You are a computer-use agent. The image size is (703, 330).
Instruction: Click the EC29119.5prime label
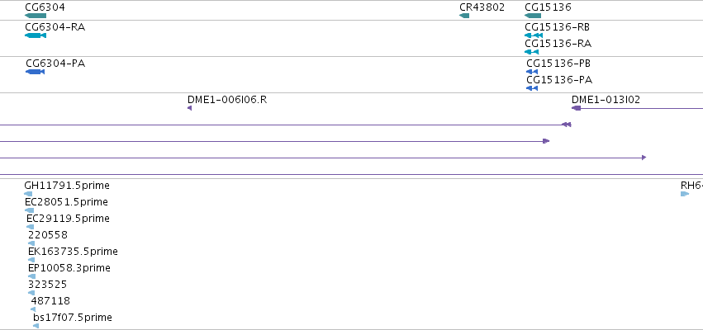pyautogui.click(x=68, y=219)
